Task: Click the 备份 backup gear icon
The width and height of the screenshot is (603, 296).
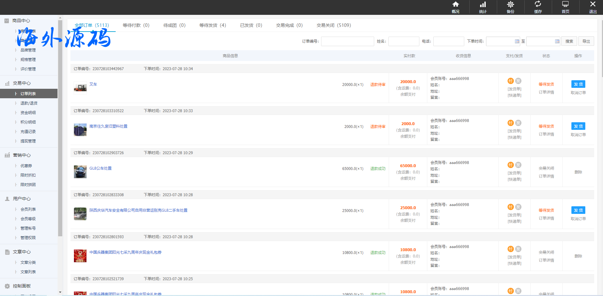Action: pyautogui.click(x=510, y=4)
